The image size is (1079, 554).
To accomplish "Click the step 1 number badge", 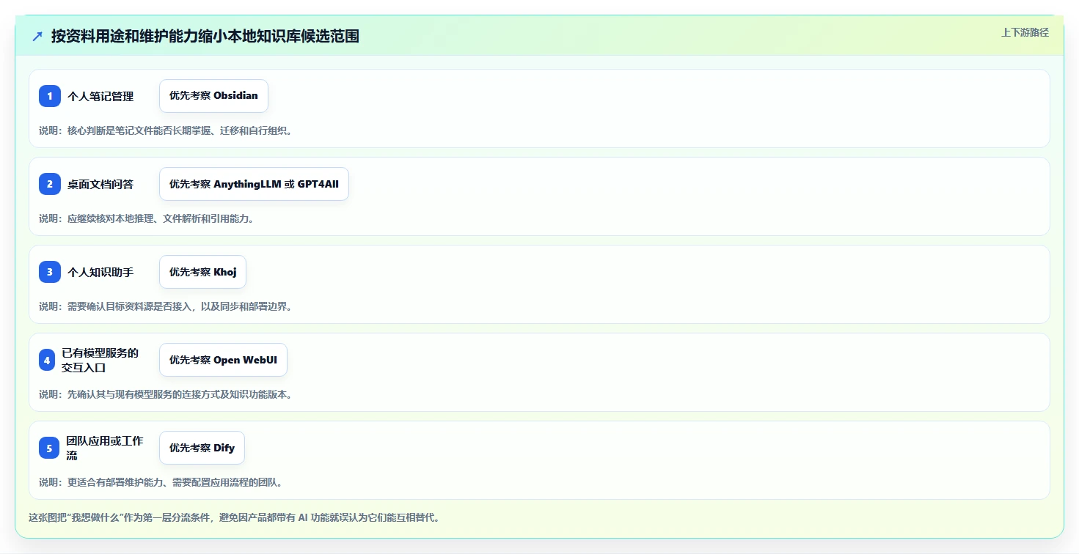I will (x=50, y=96).
